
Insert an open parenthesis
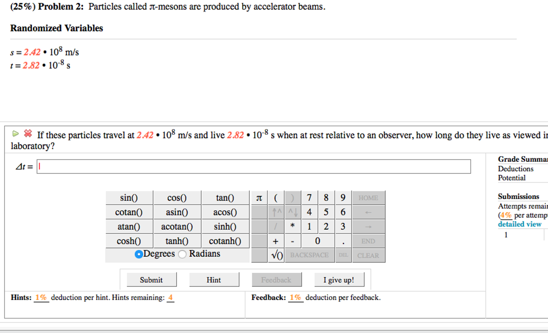click(276, 198)
